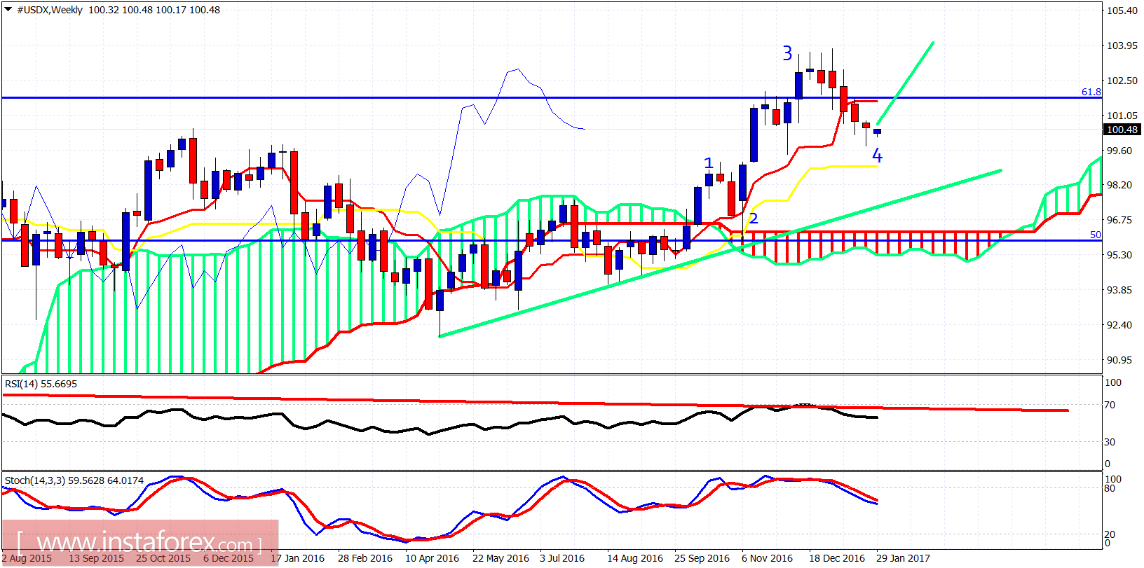This screenshot has height=568, width=1144.
Task: Click the 22 May 2016 date label
Action: pos(500,558)
